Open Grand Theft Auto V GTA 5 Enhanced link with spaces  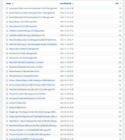click(x=32, y=13)
